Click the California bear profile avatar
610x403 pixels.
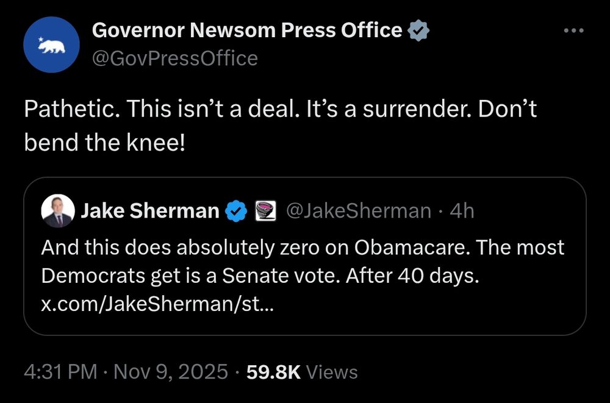tap(52, 46)
